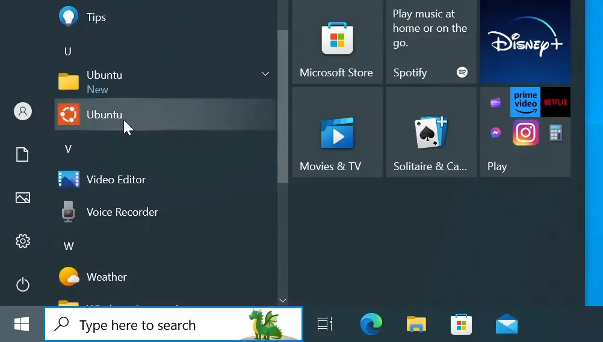Open Netflix in the Play folder
The image size is (603, 342).
point(555,102)
